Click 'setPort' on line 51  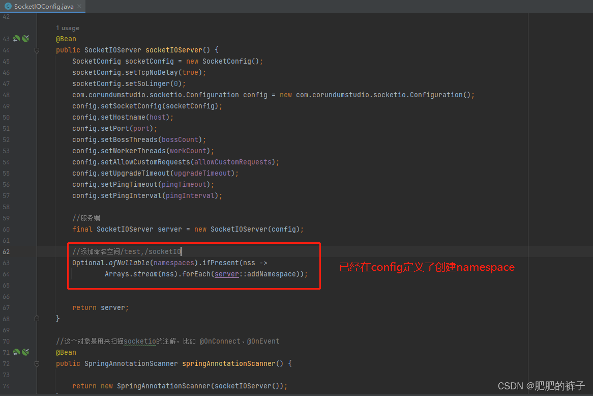point(115,128)
